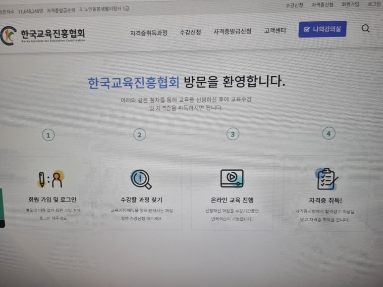
Task: Click the search magnifier icon in header
Action: [x=366, y=29]
